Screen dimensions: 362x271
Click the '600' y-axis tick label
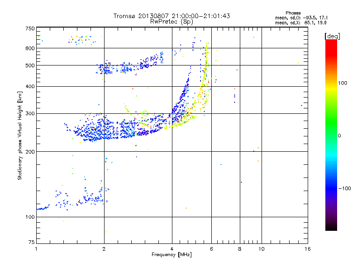30,48
